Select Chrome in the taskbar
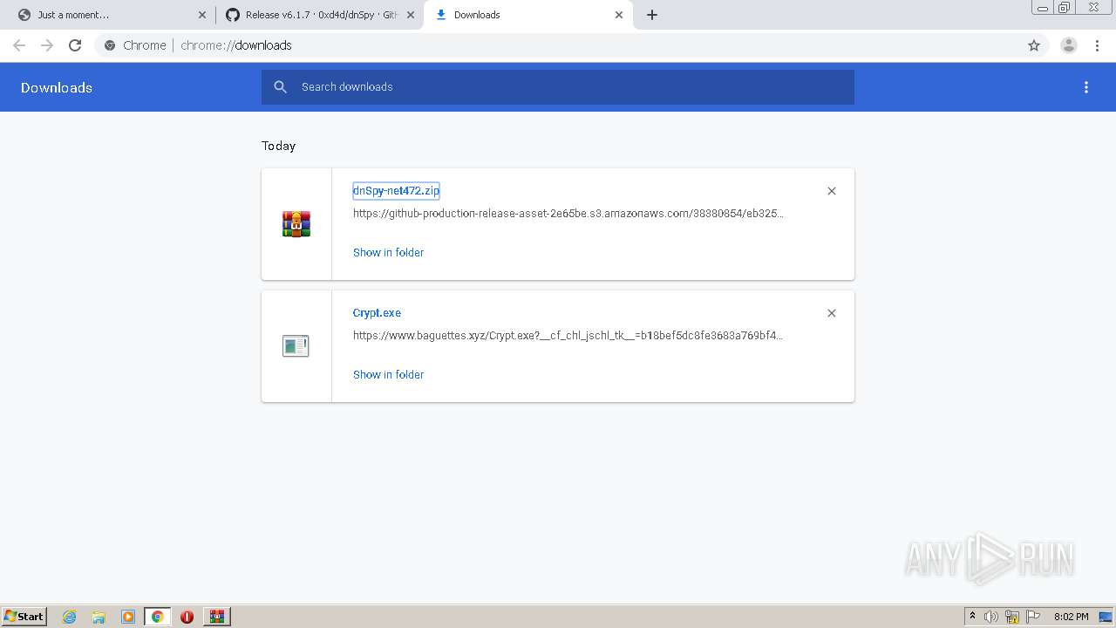The image size is (1116, 628). (157, 617)
